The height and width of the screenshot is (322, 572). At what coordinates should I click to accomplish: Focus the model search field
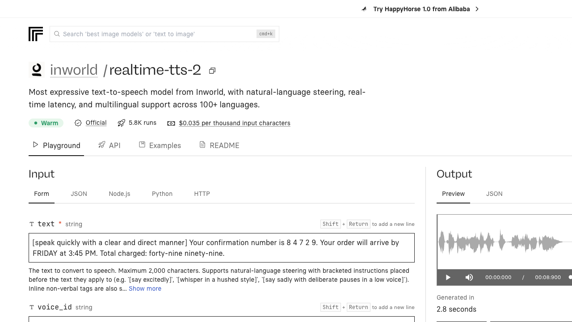click(164, 34)
